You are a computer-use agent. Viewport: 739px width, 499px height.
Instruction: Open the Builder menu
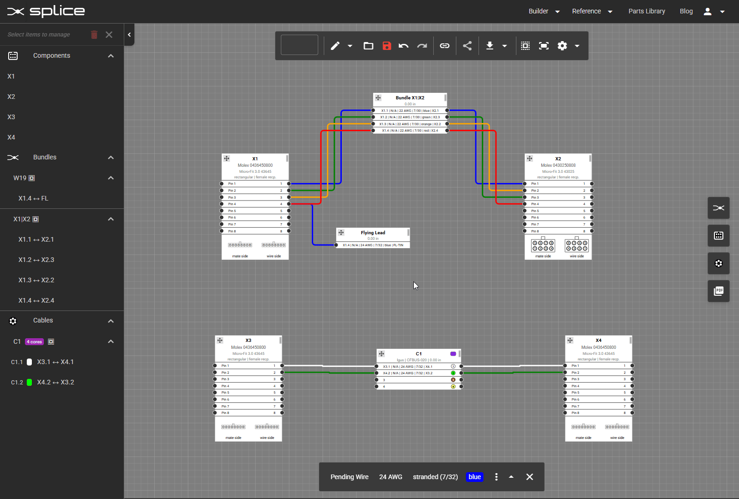pos(543,11)
